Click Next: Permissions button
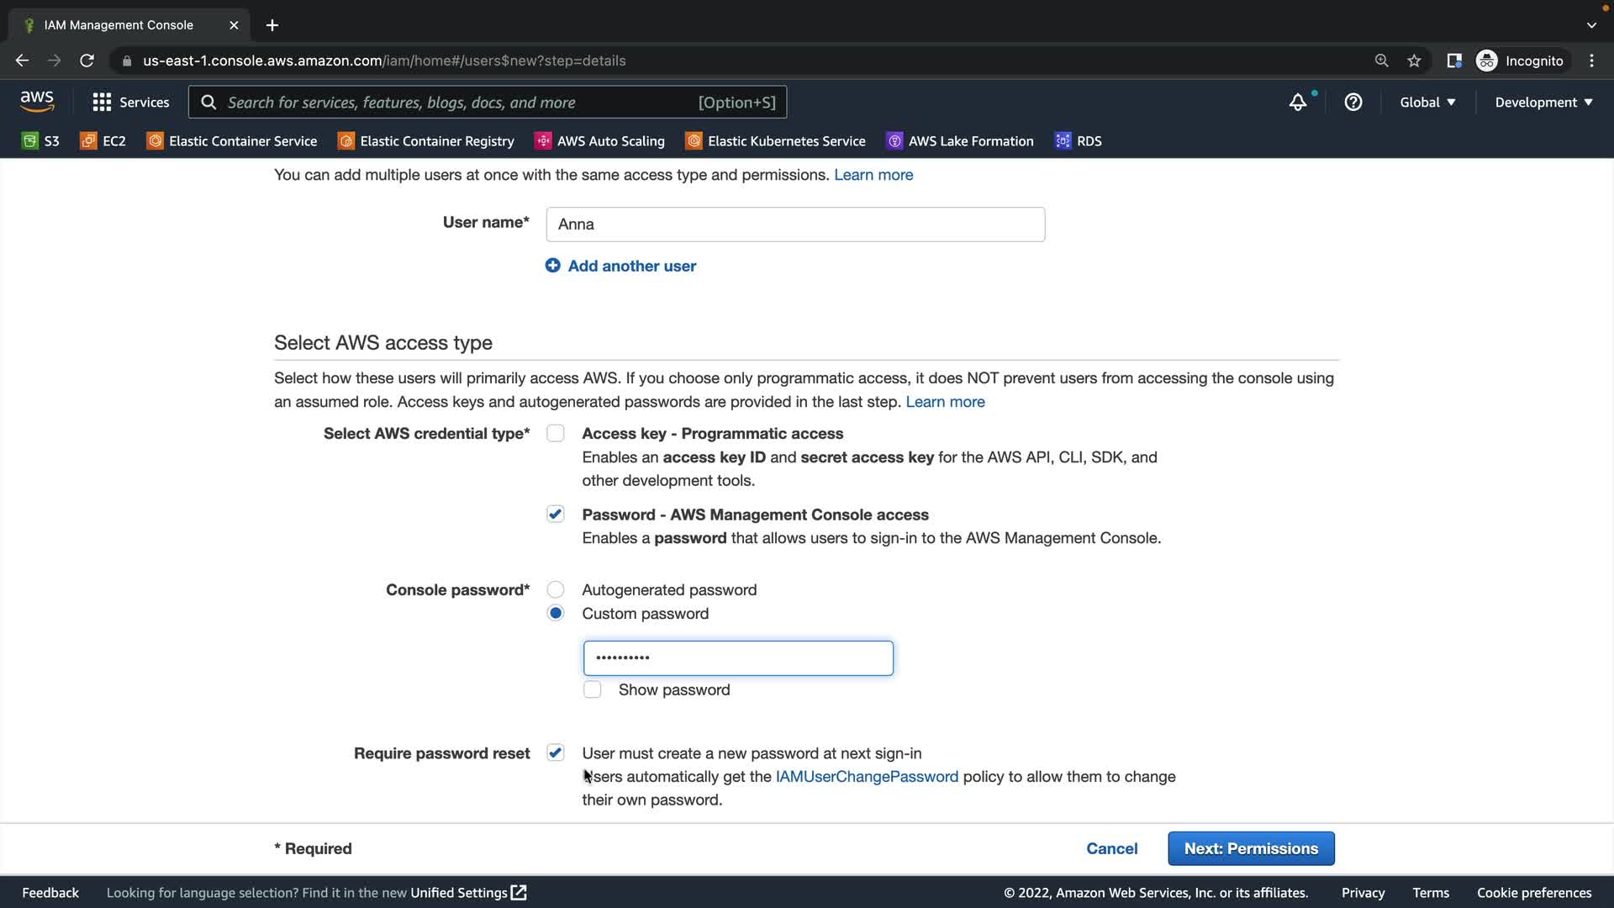 pos(1251,849)
